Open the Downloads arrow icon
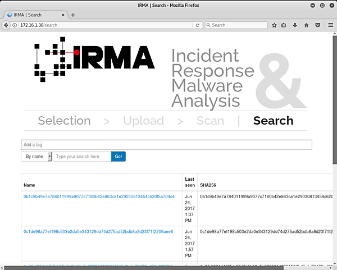Image resolution: width=337 pixels, height=270 pixels. (x=295, y=25)
